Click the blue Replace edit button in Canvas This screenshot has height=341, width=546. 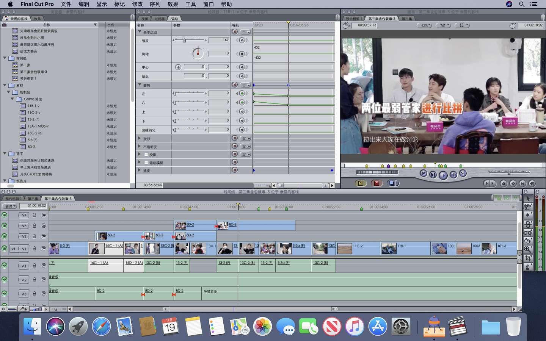(x=392, y=183)
